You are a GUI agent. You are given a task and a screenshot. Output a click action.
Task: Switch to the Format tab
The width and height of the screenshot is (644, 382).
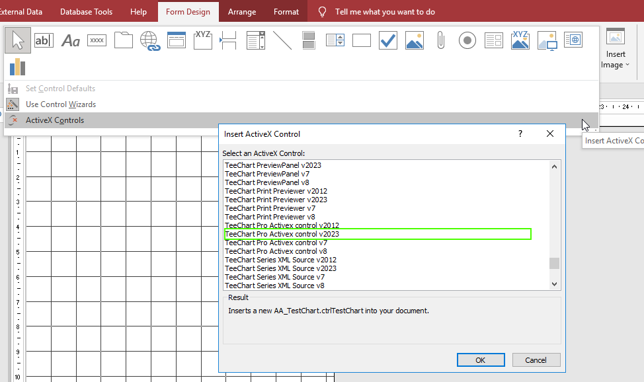pyautogui.click(x=286, y=11)
